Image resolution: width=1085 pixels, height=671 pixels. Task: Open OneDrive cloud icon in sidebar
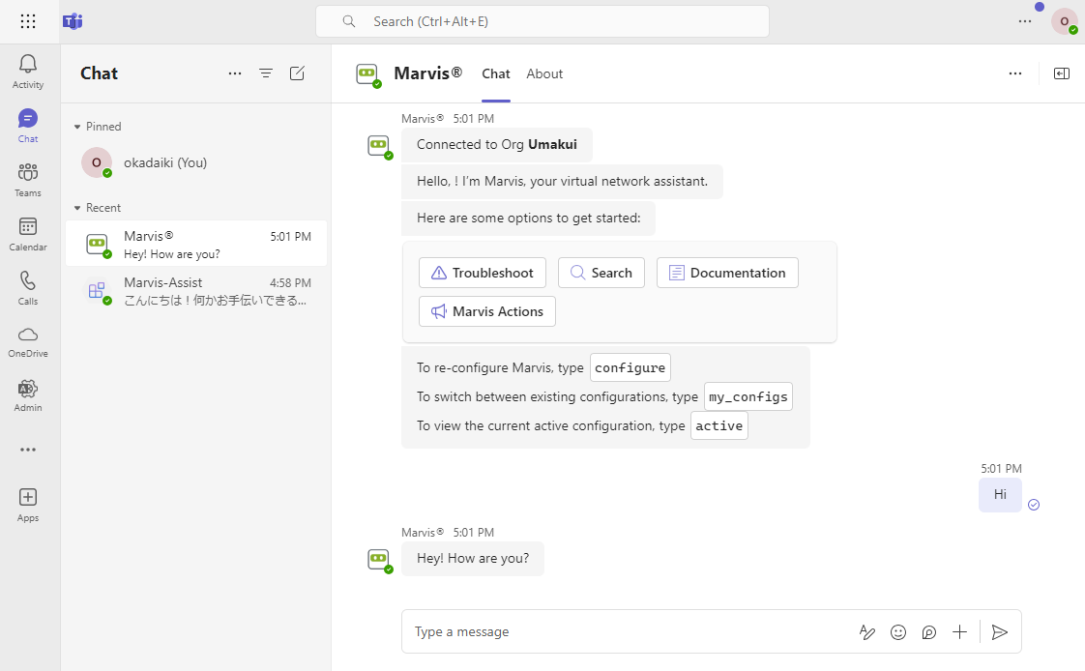click(28, 340)
